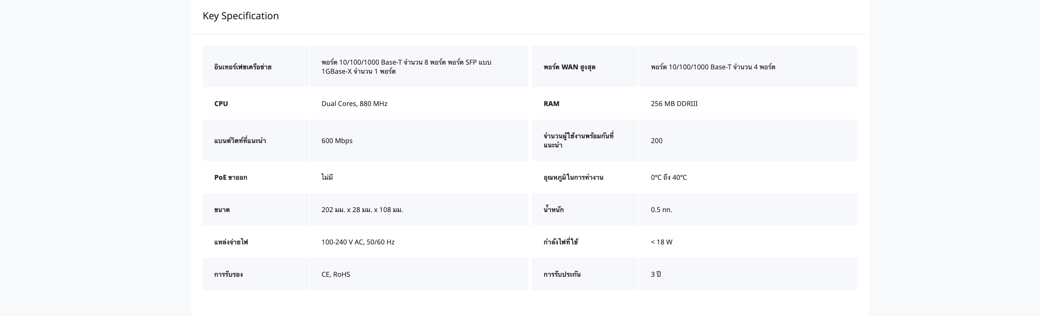
Task: Click the CPU label
Action: coord(221,104)
